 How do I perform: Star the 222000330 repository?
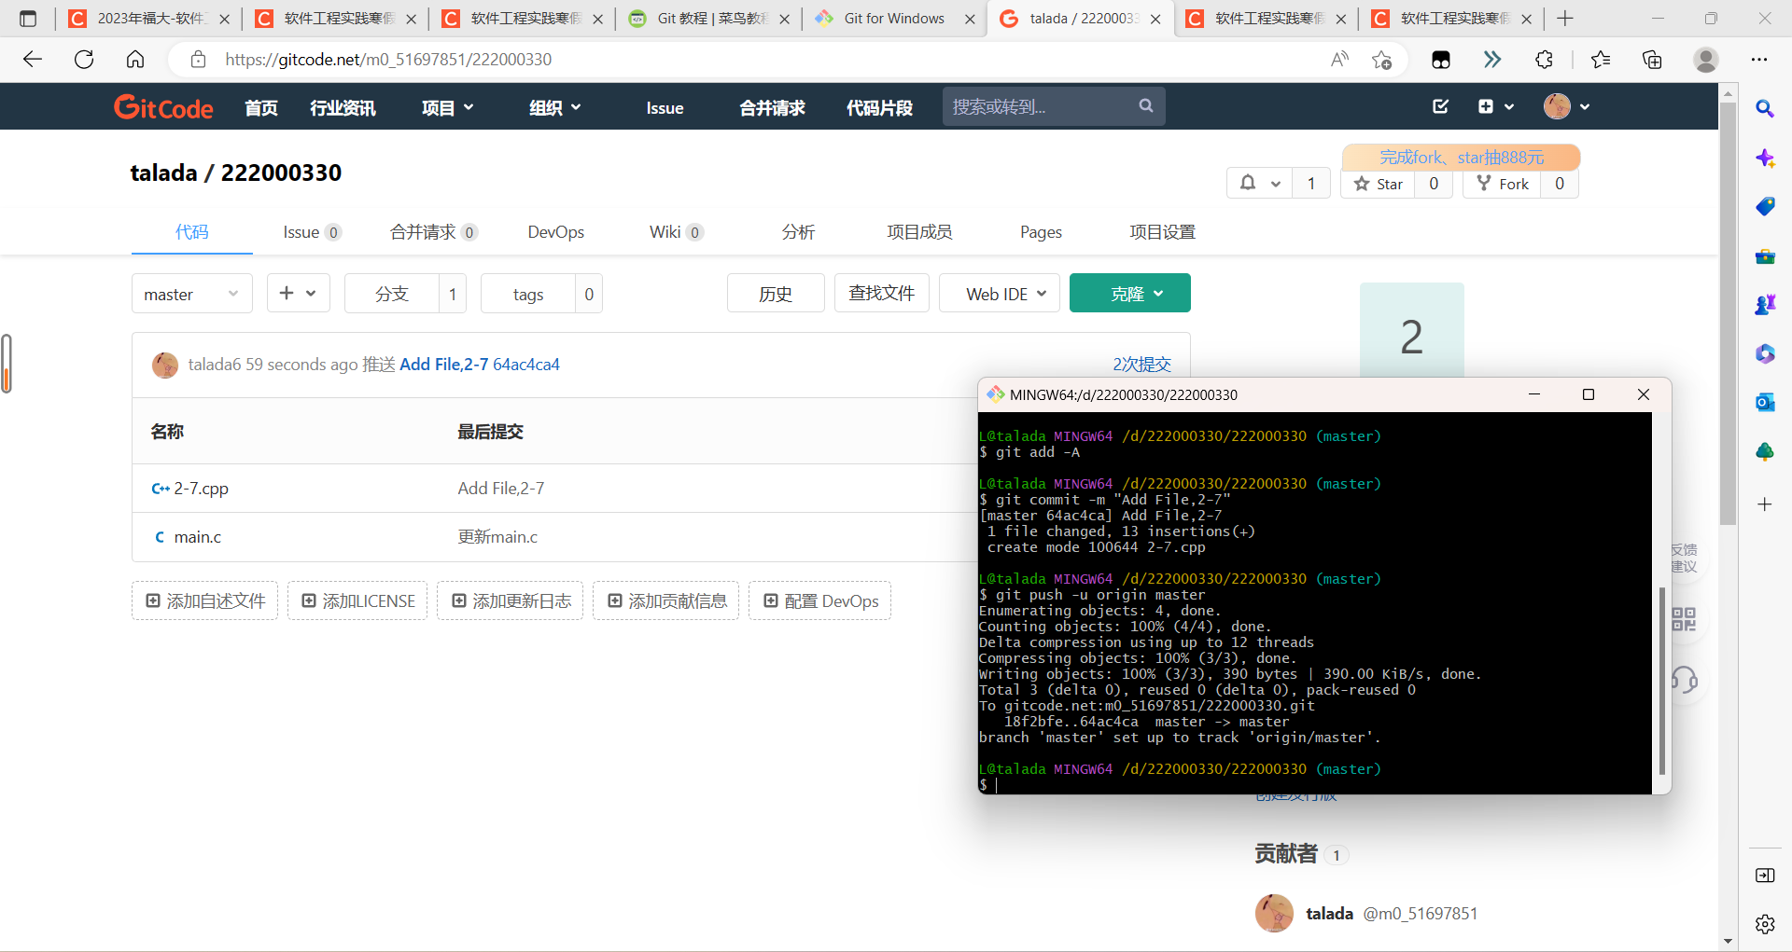pyautogui.click(x=1379, y=184)
